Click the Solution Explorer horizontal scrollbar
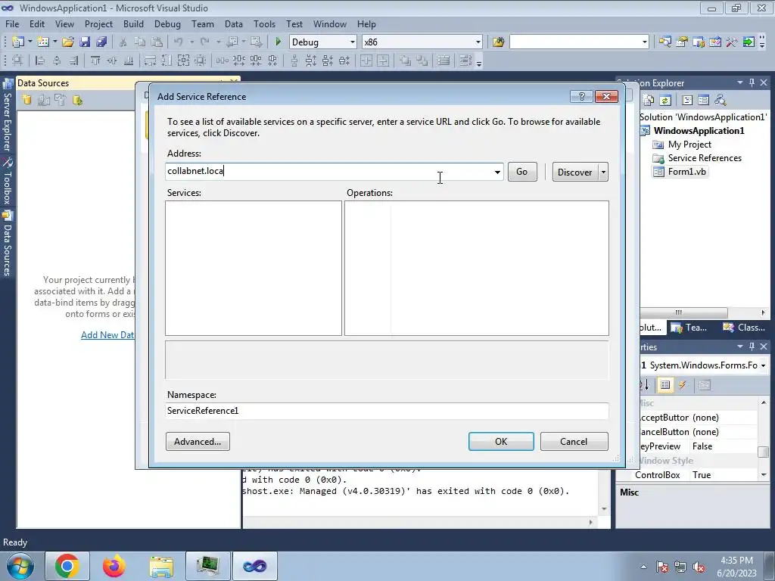The height and width of the screenshot is (581, 775). [683, 312]
